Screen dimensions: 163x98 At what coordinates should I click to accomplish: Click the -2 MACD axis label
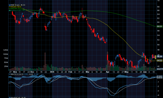point(158,87)
